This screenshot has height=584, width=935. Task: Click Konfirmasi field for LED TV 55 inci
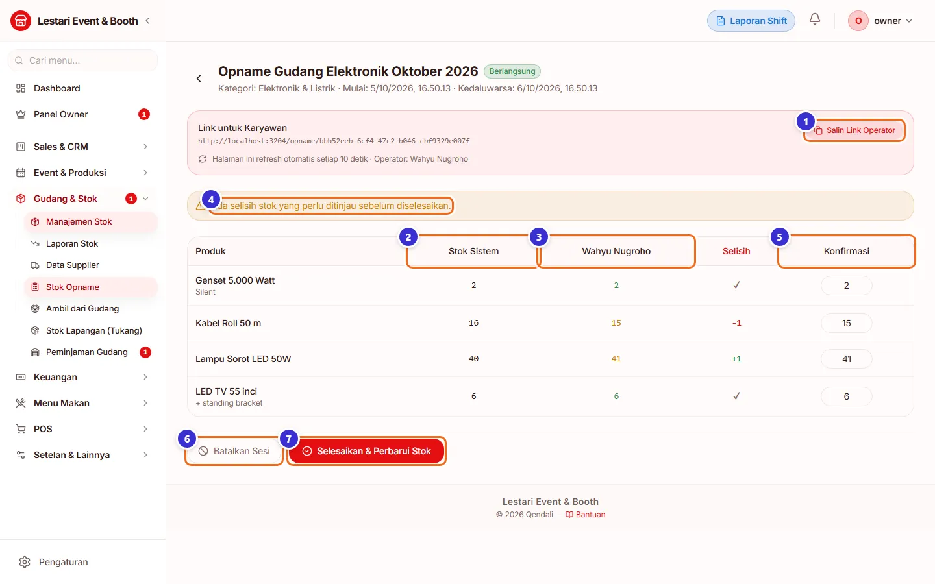pyautogui.click(x=847, y=396)
